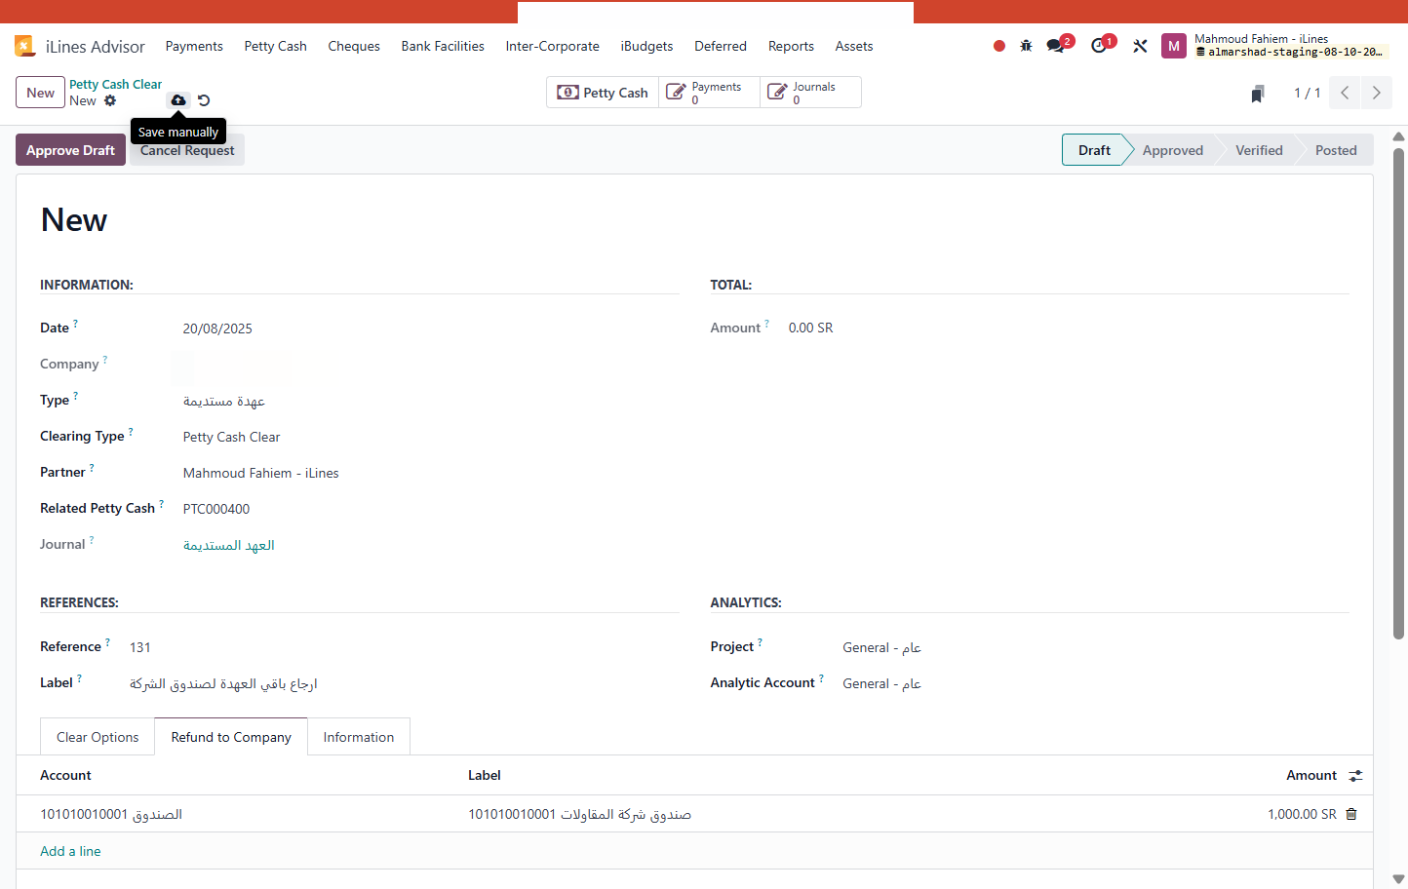Viewport: 1408px width, 889px height.
Task: Click Add a line link
Action: click(70, 851)
